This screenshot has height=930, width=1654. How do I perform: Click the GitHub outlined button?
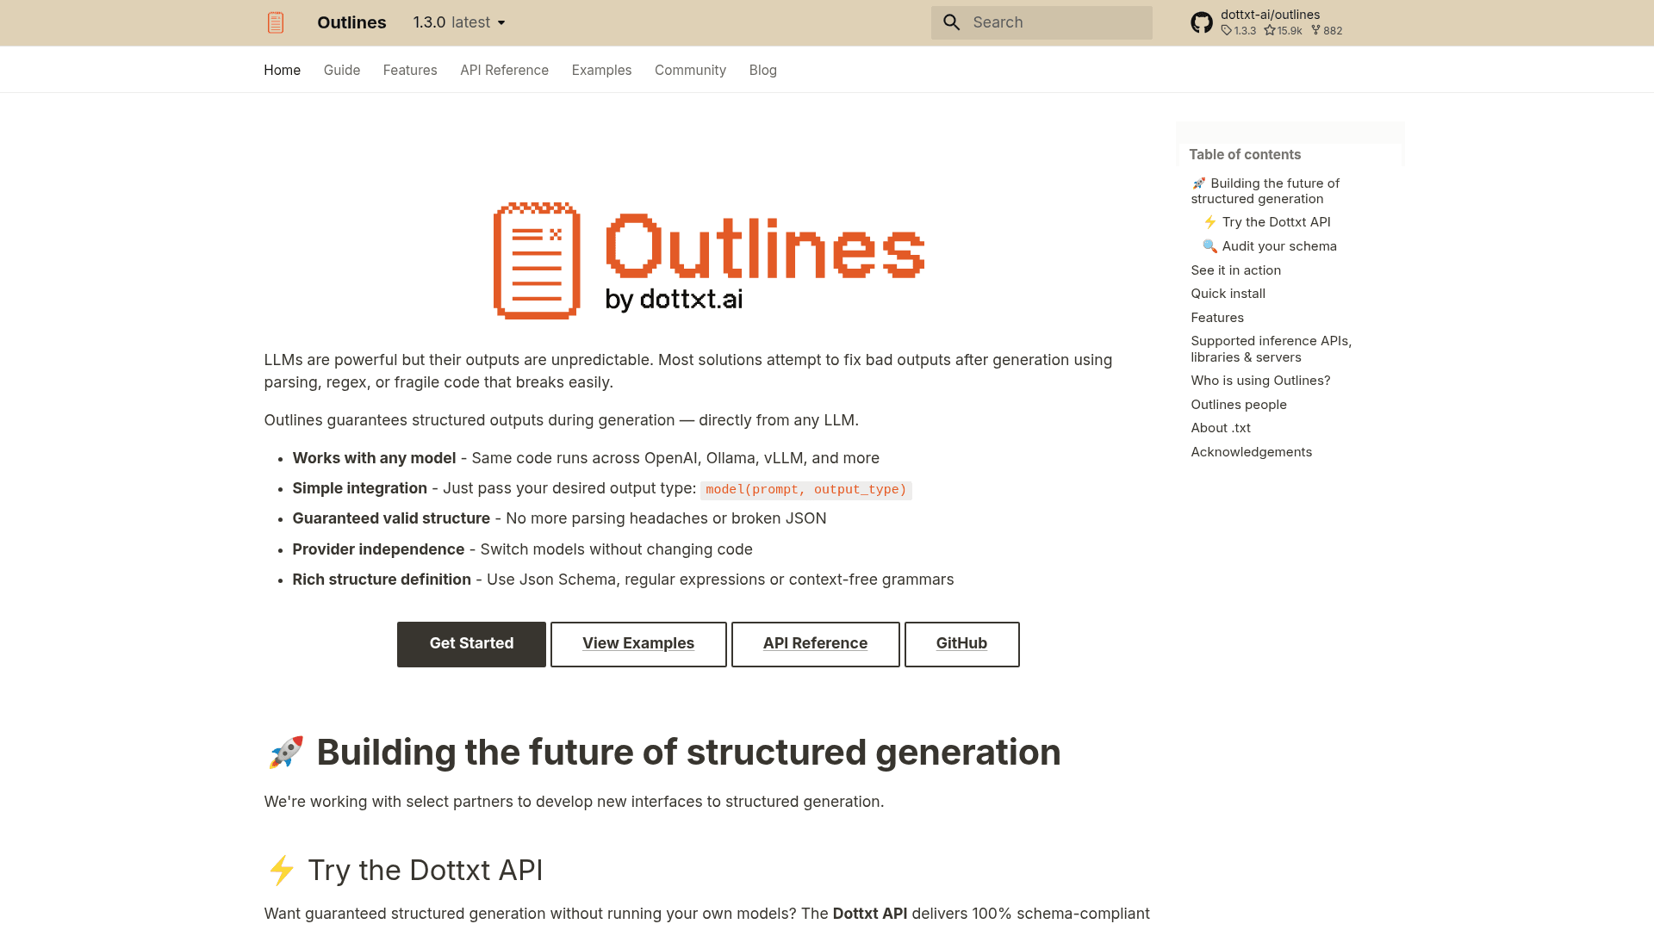pyautogui.click(x=961, y=644)
